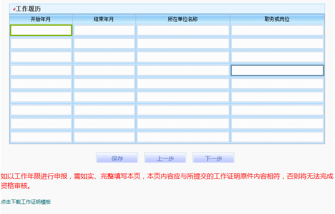Click first row 所在单位名称 input field
The width and height of the screenshot is (335, 214).
pyautogui.click(x=183, y=30)
